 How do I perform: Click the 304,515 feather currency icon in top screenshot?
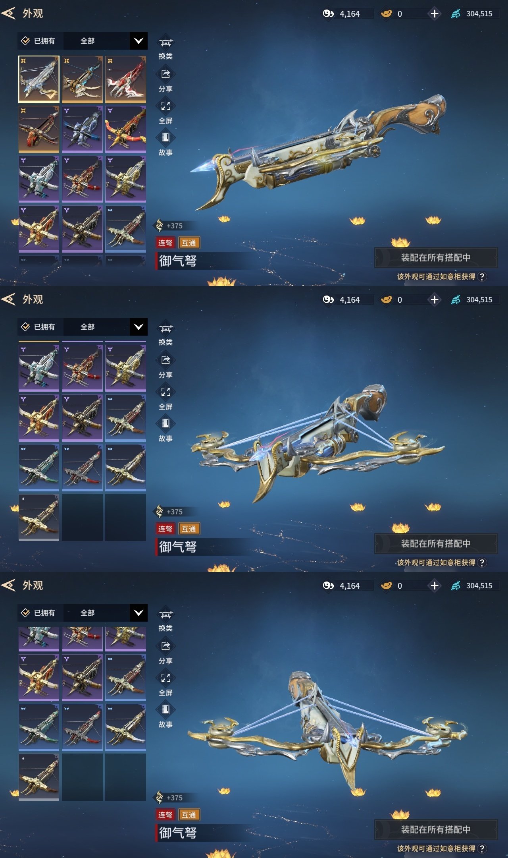tap(456, 14)
